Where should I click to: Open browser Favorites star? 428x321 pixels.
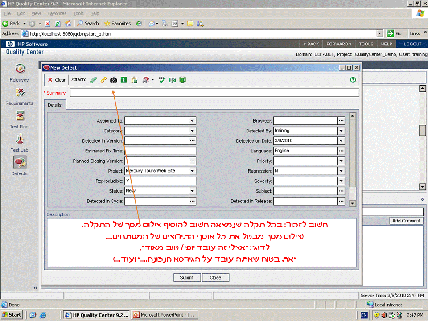click(117, 24)
